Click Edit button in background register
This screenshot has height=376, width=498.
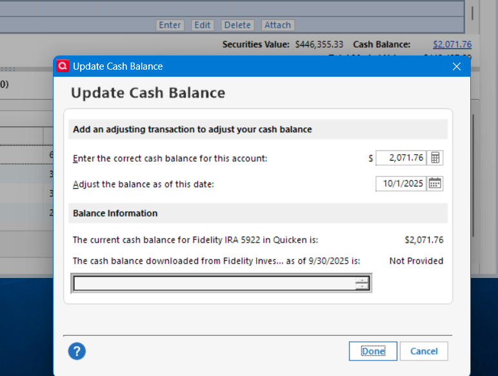[x=203, y=25]
